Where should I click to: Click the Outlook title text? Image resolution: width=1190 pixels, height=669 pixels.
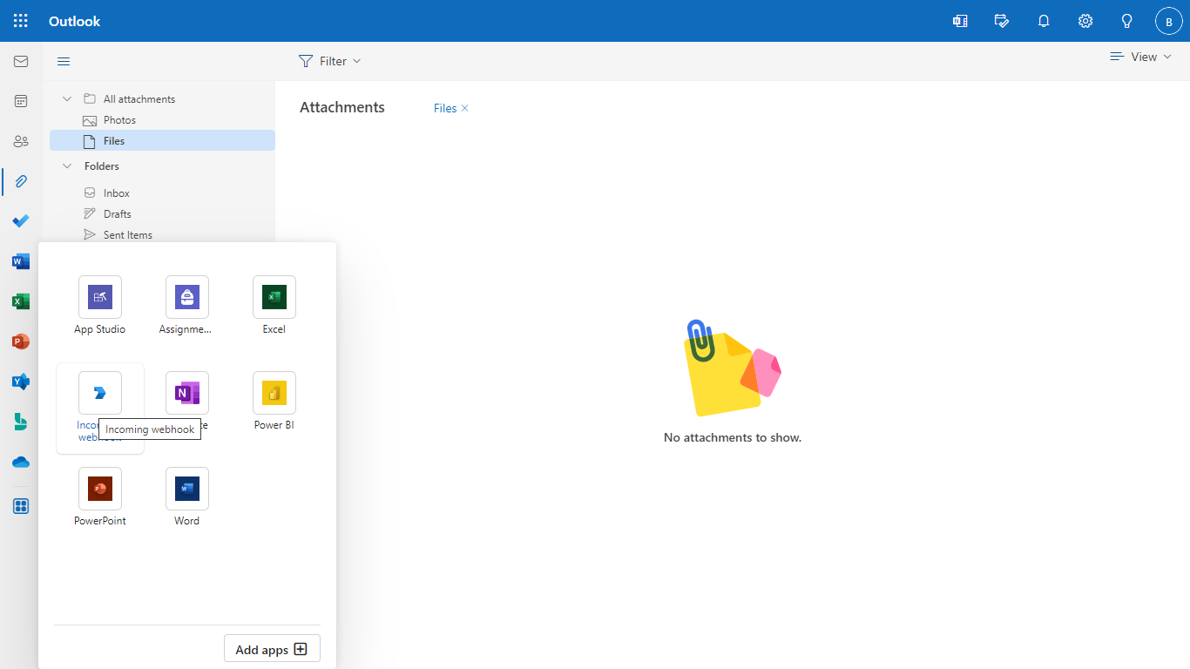[x=75, y=21]
